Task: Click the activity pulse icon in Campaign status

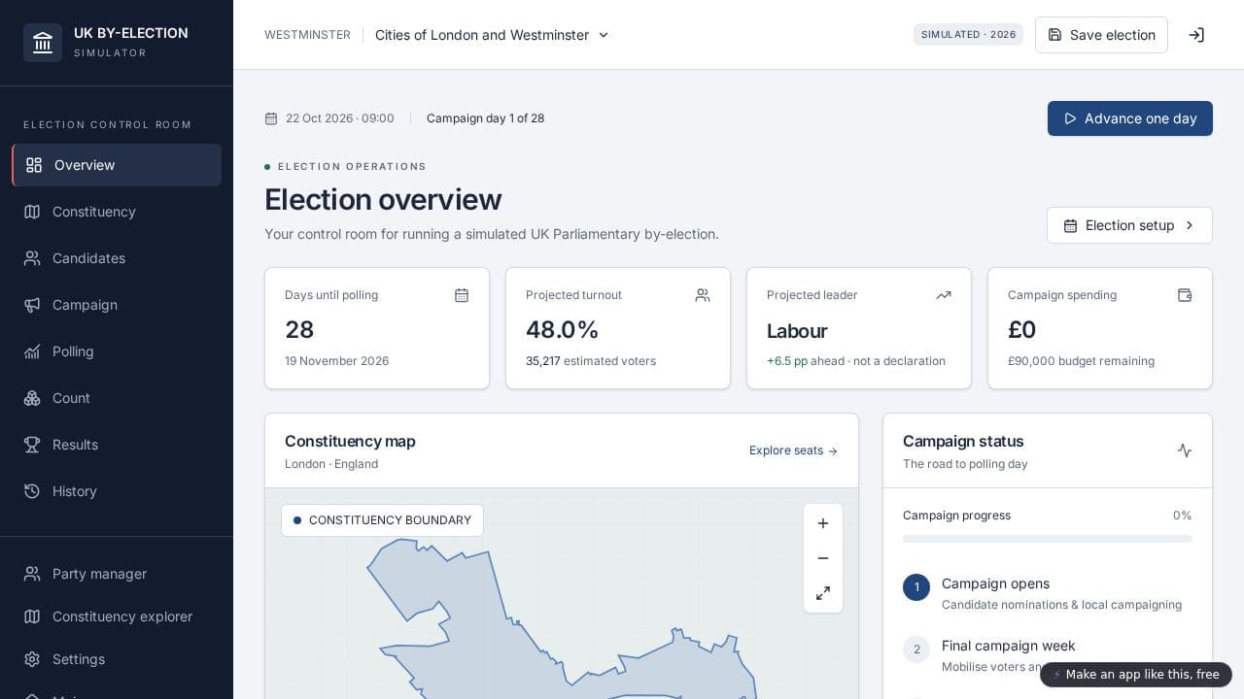Action: click(x=1185, y=450)
